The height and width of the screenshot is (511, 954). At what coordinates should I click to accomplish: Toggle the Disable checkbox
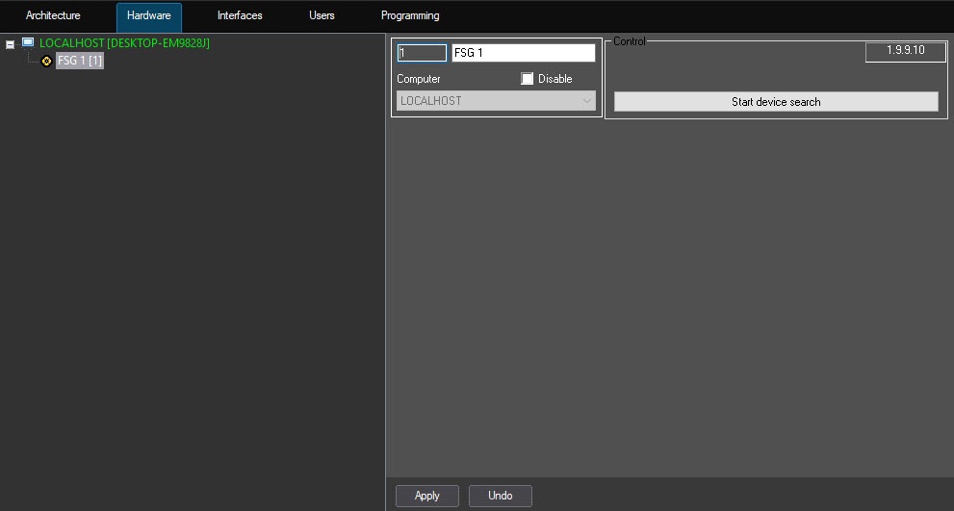coord(527,79)
